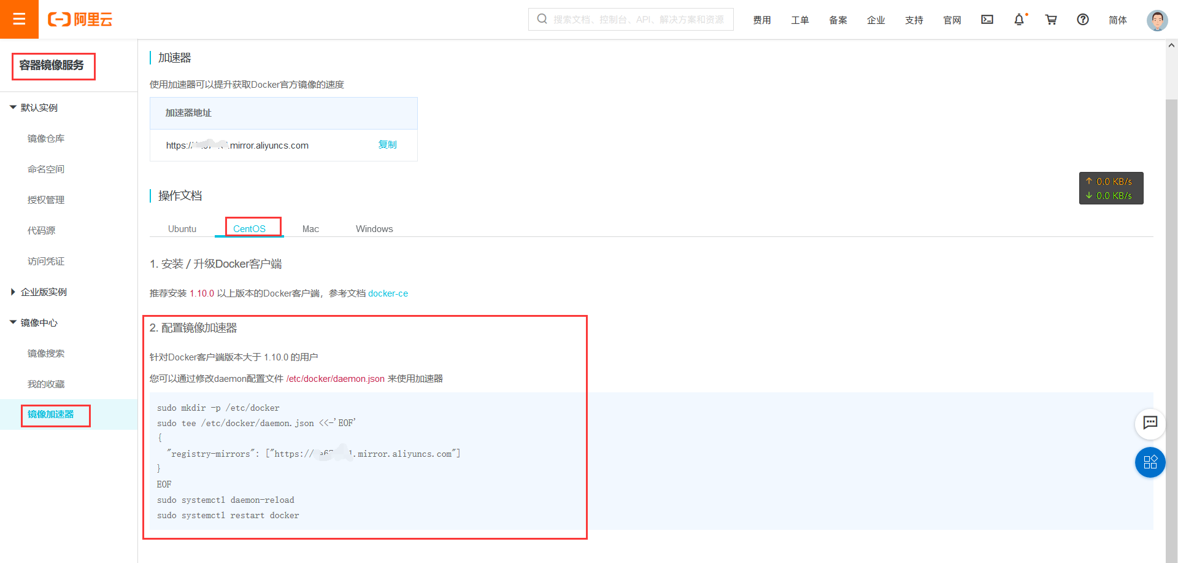The width and height of the screenshot is (1178, 563).
Task: Open 镜像搜索 in sidebar
Action: click(46, 353)
